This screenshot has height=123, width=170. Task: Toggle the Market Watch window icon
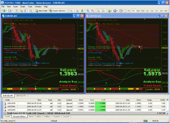(17, 11)
